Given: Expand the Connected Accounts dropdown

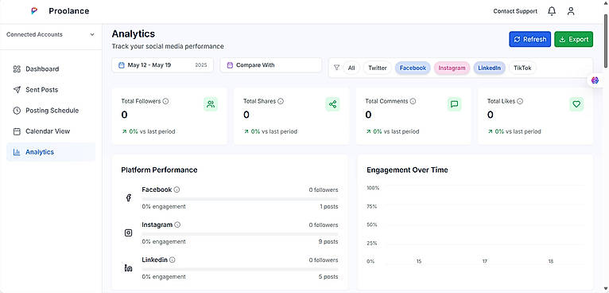Looking at the screenshot, I should coord(51,34).
